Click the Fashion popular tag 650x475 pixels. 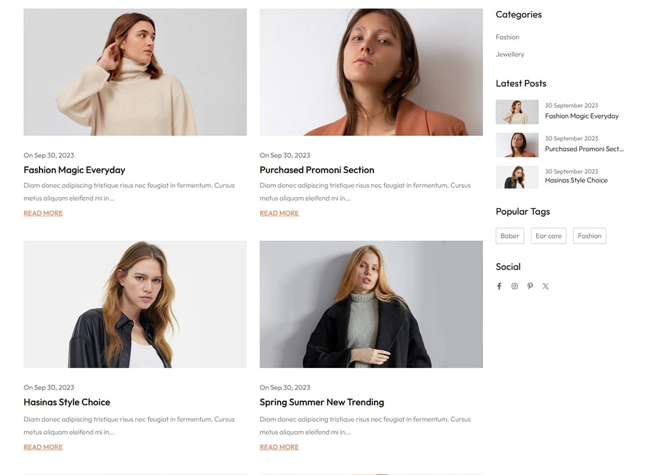pyautogui.click(x=590, y=236)
